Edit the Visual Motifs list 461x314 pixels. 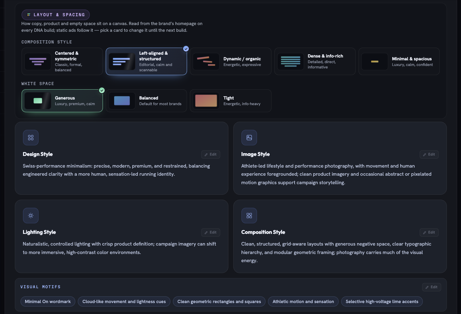click(x=432, y=287)
